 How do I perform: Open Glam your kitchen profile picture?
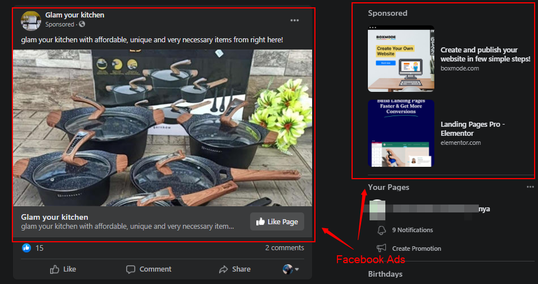tap(31, 21)
